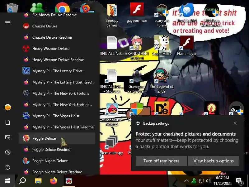Open the Peggle Deluxe Readme
249x187 pixels.
(x=57, y=150)
